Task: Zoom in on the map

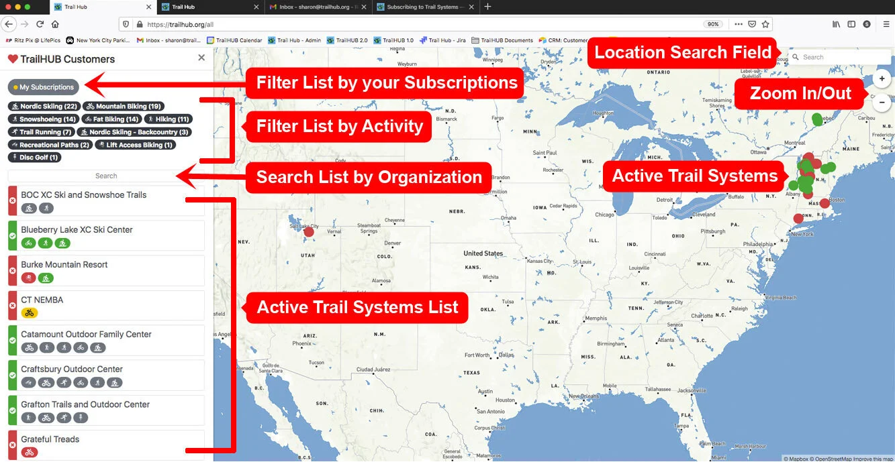Action: [x=882, y=78]
